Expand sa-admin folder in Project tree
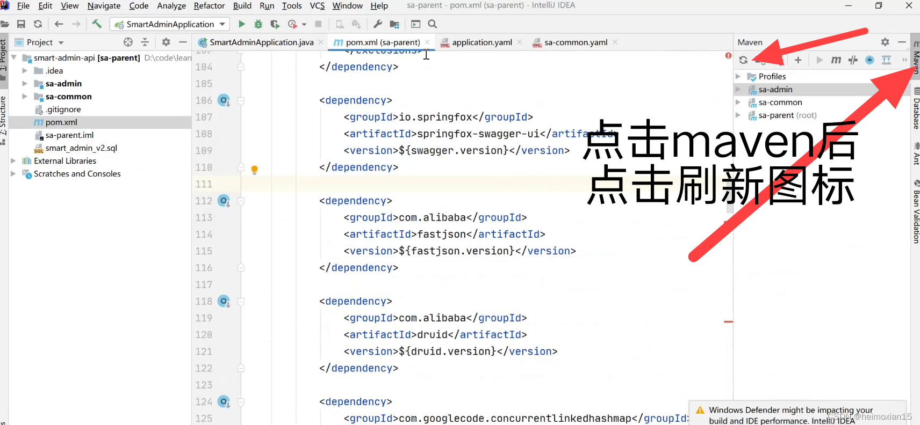Screen dimensions: 920x425 tap(25, 84)
